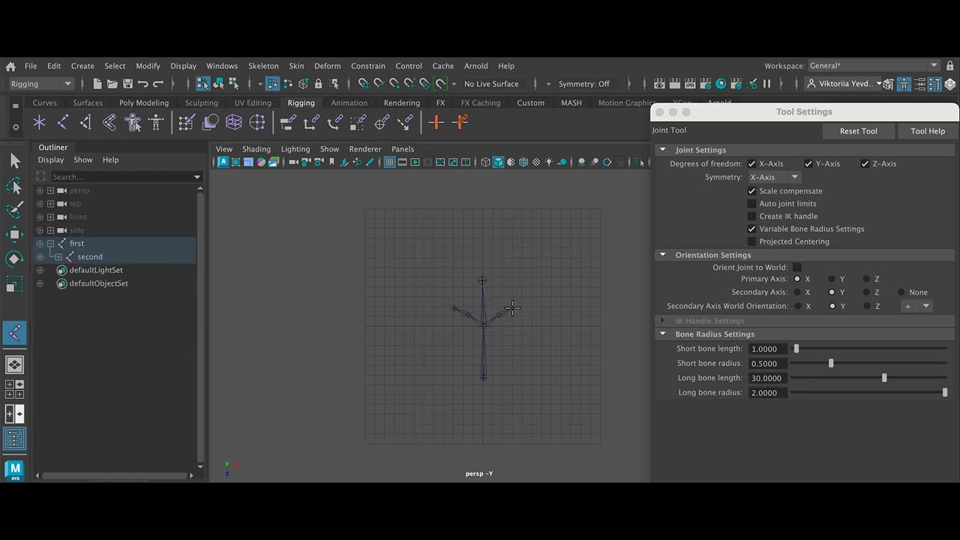Open Quick Rig human figure shelf icon
Screen dimensions: 960x540
tap(133, 122)
